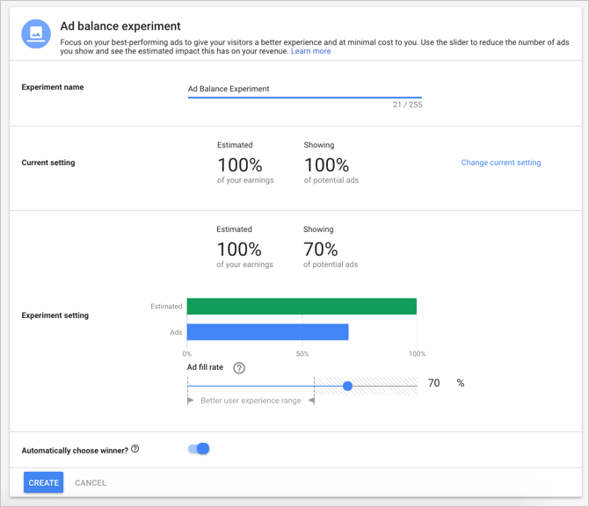Click the 21 / 255 character counter
This screenshot has width=589, height=507.
[x=407, y=105]
